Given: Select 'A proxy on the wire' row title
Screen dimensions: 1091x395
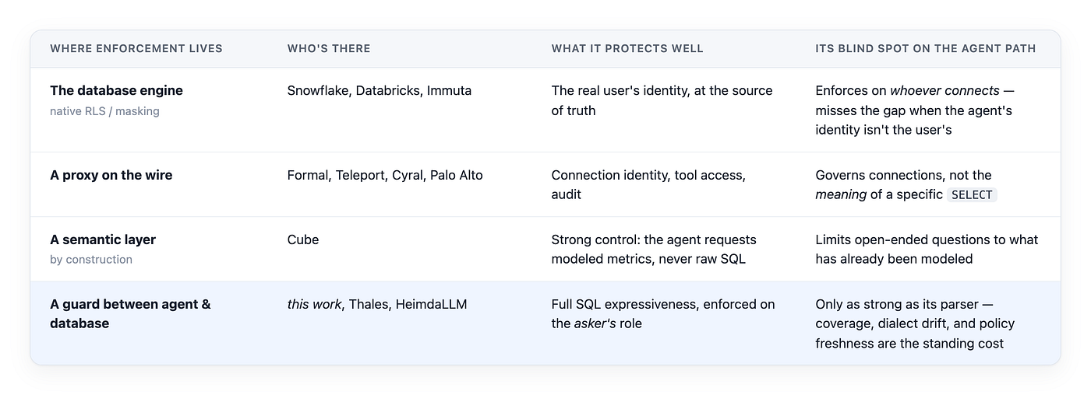Looking at the screenshot, I should (x=111, y=175).
